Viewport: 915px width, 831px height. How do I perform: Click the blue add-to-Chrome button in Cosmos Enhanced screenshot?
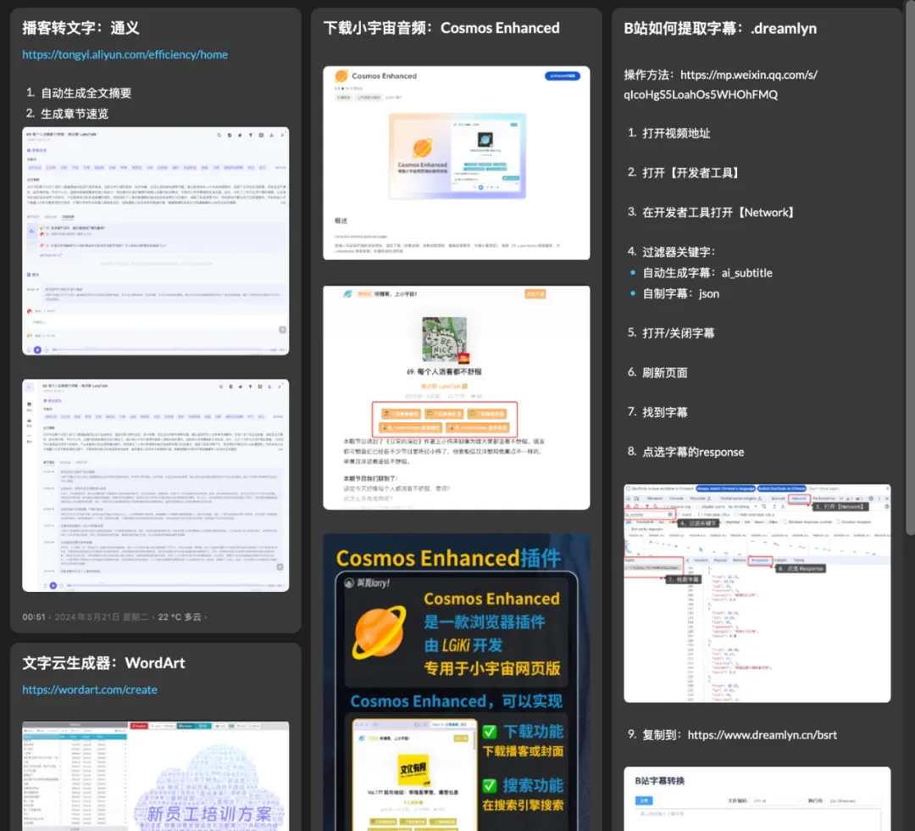[x=563, y=76]
